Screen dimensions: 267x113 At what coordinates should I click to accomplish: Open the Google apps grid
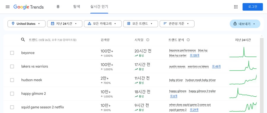tap(236, 7)
